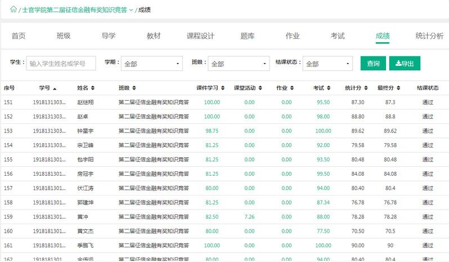449x262 pixels.
Task: Sort by 学号 column arrow
Action: click(55, 88)
